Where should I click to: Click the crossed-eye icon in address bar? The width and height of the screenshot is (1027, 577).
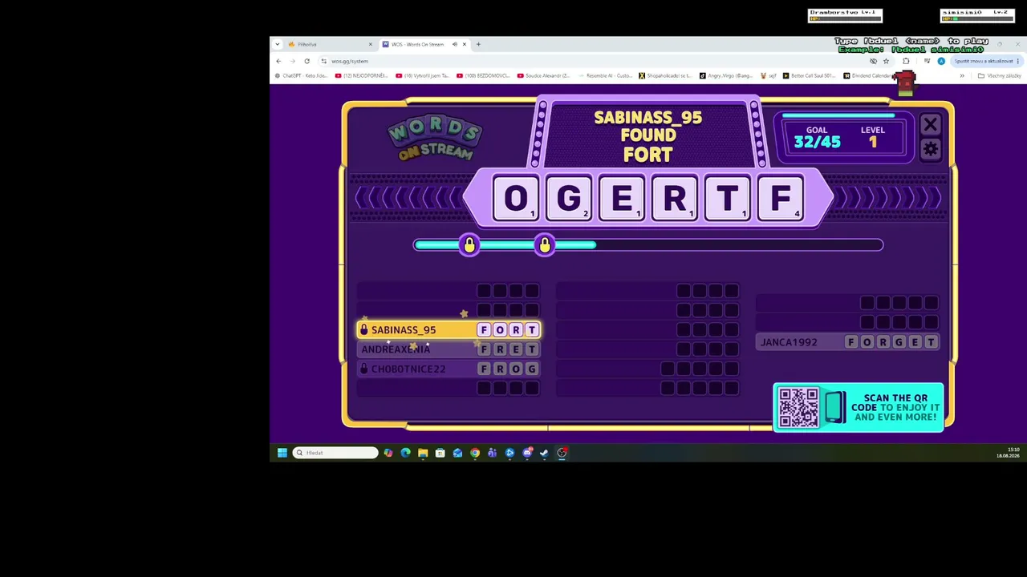coord(873,61)
